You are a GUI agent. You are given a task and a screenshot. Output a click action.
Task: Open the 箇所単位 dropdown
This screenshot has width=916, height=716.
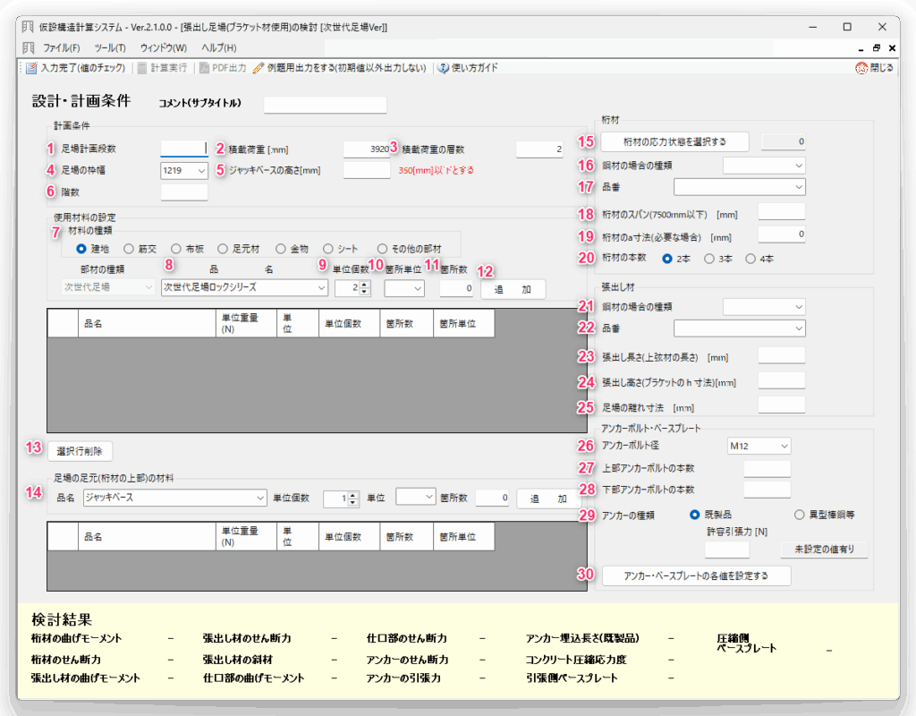pyautogui.click(x=404, y=288)
